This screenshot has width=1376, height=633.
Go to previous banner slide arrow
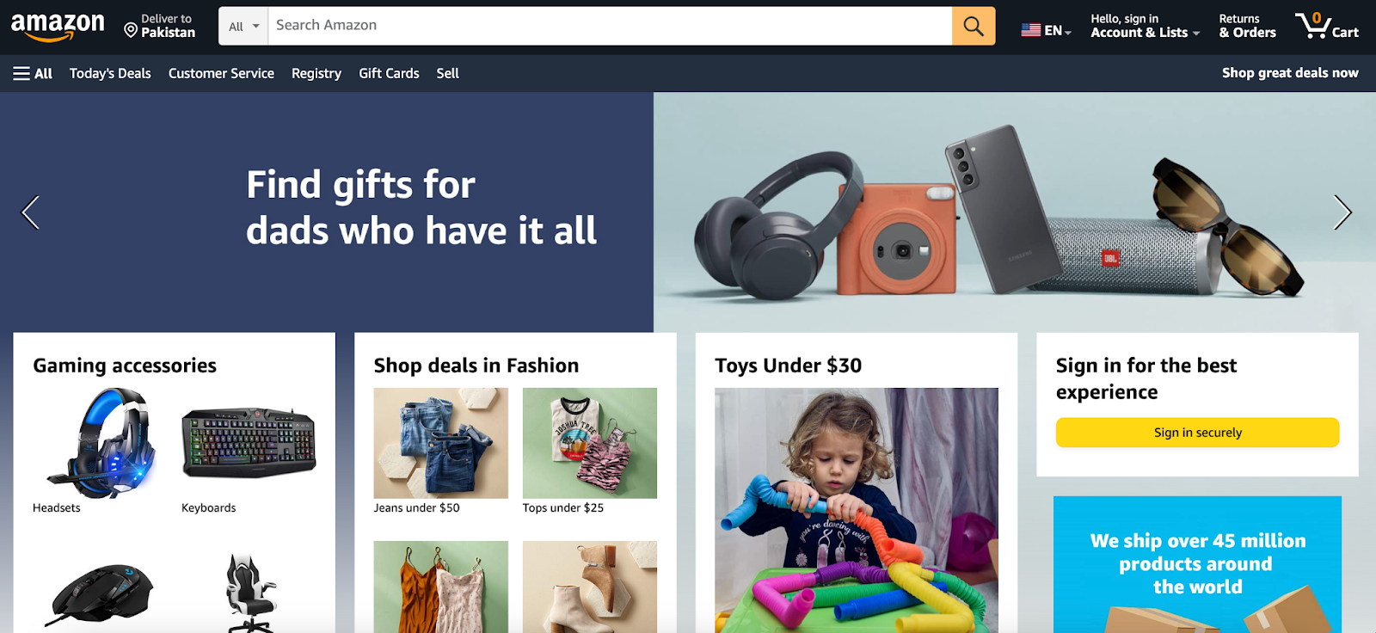30,212
